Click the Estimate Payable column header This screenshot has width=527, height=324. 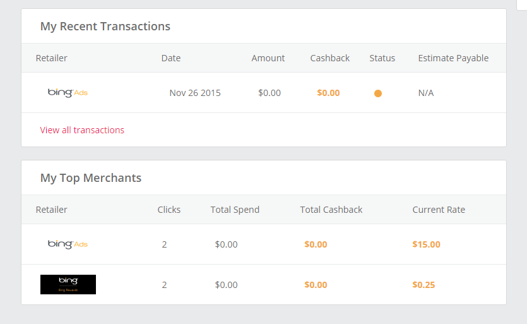tap(453, 58)
